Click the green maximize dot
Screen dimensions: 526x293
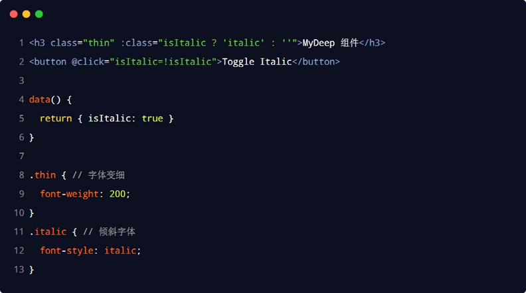coord(39,14)
